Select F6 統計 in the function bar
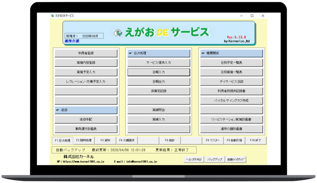The height and width of the screenshot is (183, 317). pyautogui.click(x=170, y=140)
